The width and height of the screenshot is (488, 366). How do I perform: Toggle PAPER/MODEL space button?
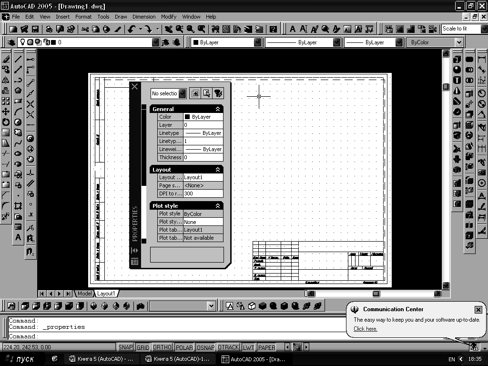267,347
